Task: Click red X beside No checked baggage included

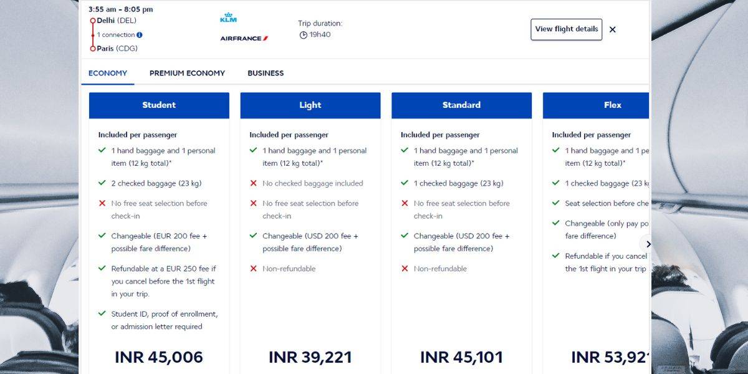Action: 252,183
